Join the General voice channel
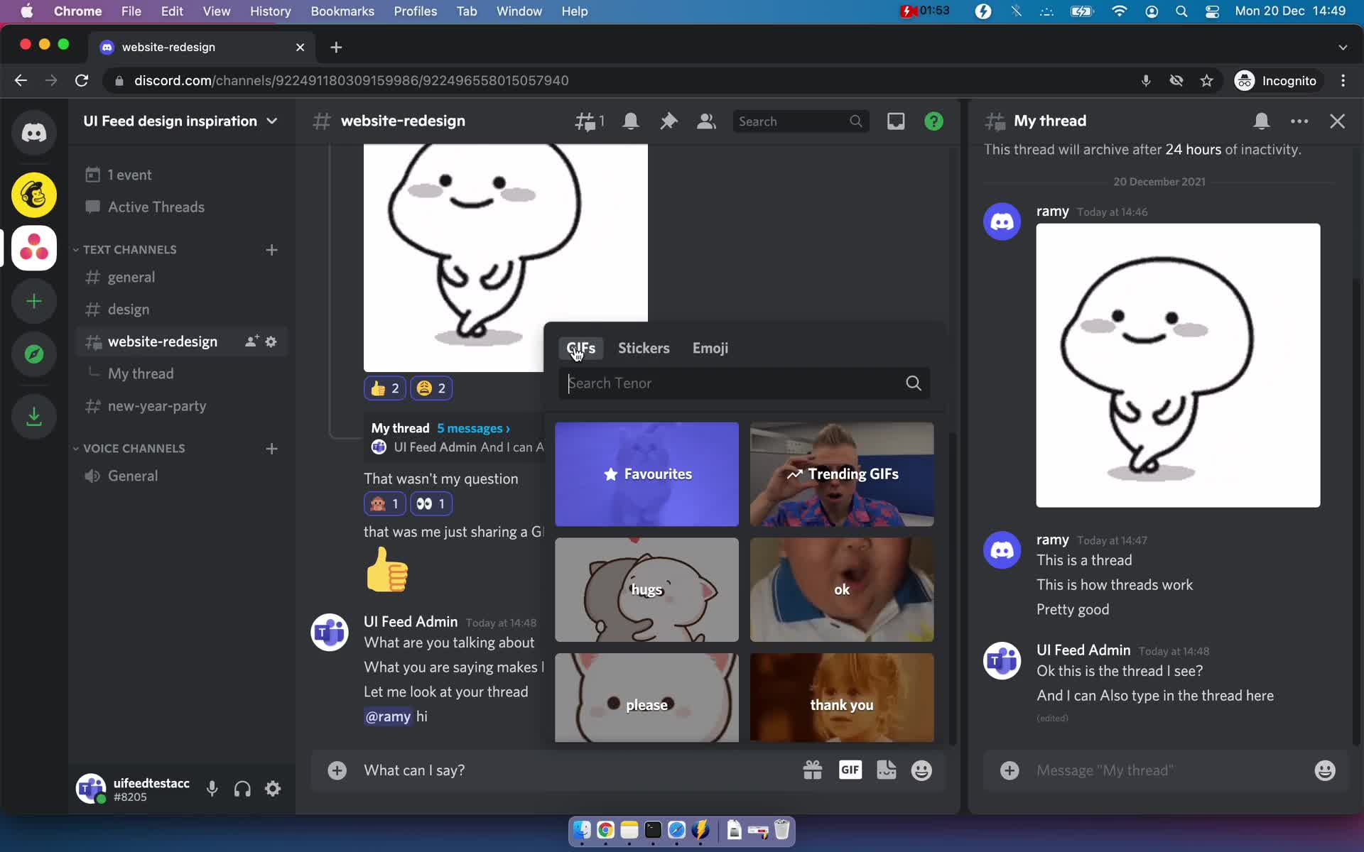This screenshot has width=1364, height=852. (181, 476)
